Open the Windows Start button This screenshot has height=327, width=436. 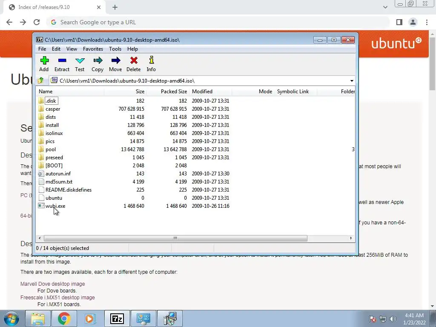pyautogui.click(x=11, y=318)
